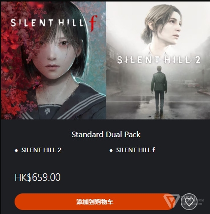Click the PSN watermark logo
Viewport: 210px width, 214px height.
coord(183,201)
